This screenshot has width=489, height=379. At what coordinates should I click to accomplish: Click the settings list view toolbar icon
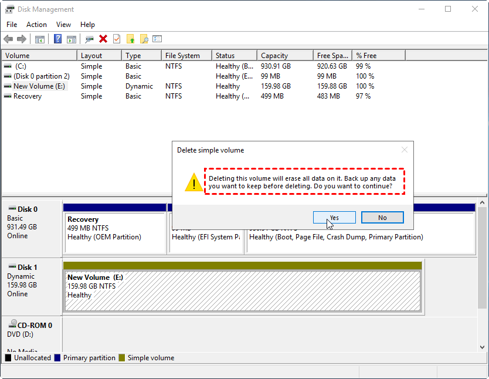coord(157,39)
